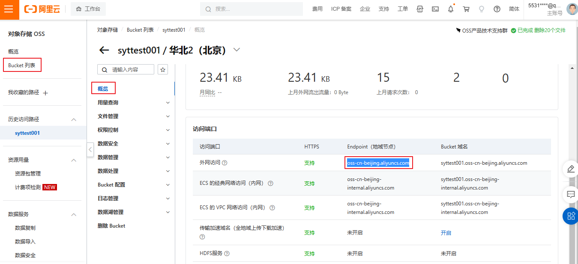Show help for ECS 的 VPC 网络访问

(272, 208)
